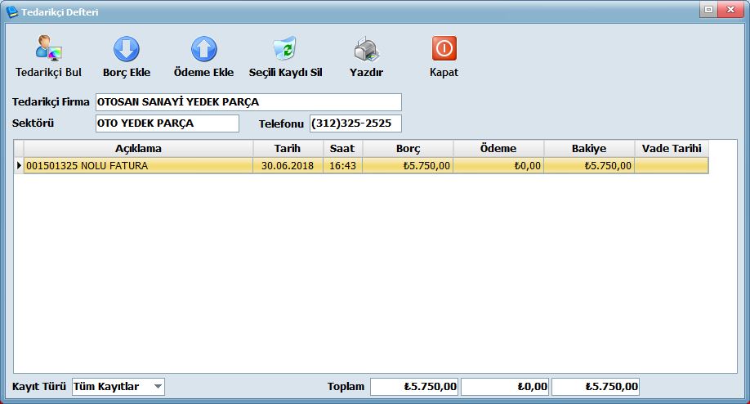The height and width of the screenshot is (404, 750).
Task: Click the Tedarikçi Defteri title bar book icon
Action: [11, 12]
